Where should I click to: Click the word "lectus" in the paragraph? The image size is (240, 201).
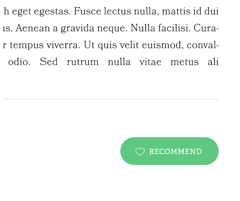click(x=117, y=11)
